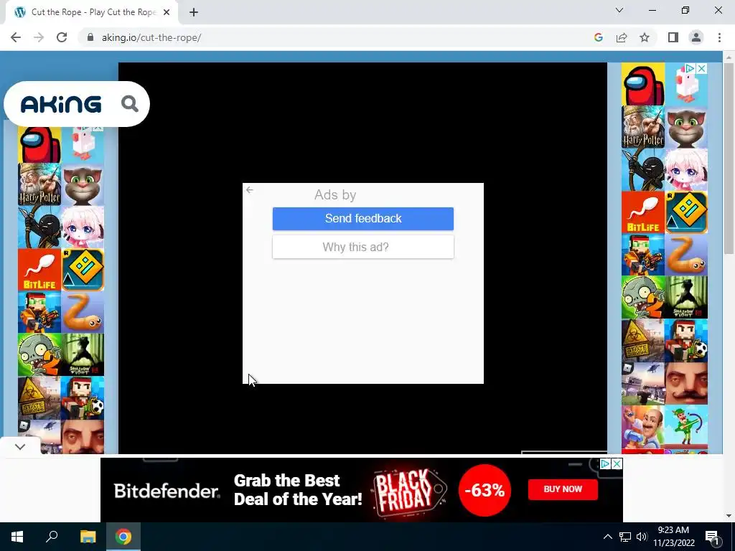735x551 pixels.
Task: Click the back arrow in the ad feedback panel
Action: (249, 189)
